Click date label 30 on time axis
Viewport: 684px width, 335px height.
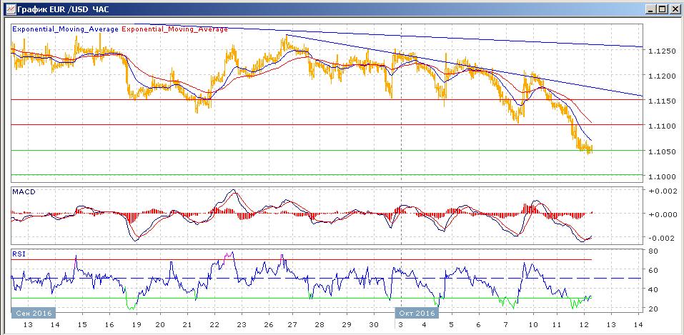point(373,325)
